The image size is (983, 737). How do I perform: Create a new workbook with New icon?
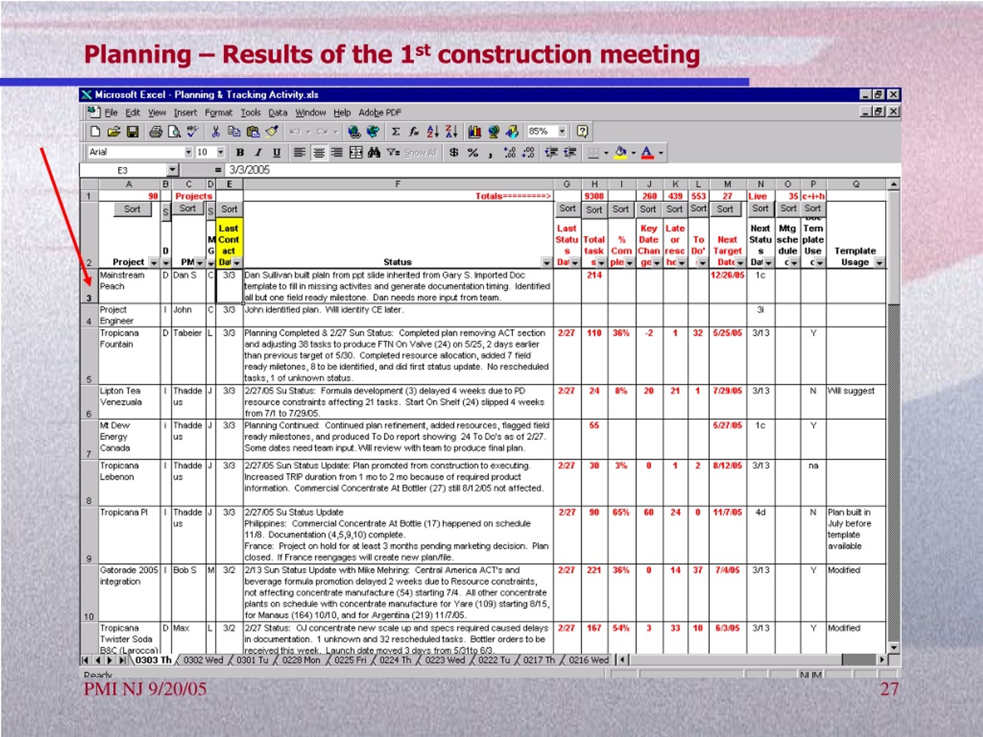coord(95,132)
